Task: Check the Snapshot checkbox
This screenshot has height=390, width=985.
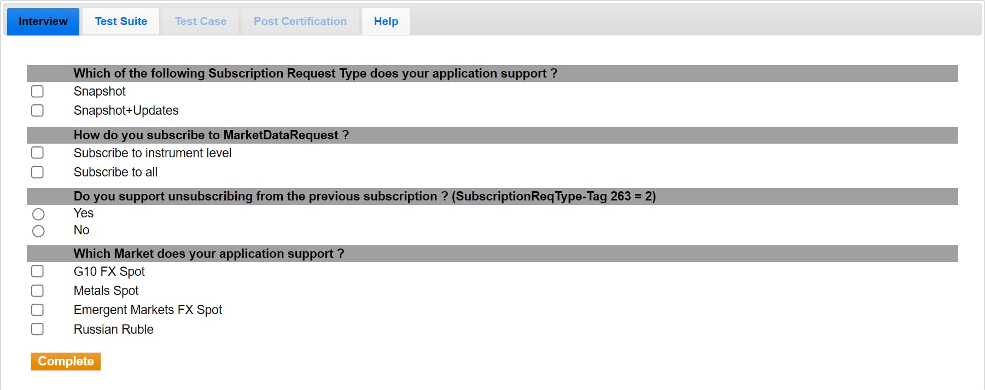Action: point(37,91)
